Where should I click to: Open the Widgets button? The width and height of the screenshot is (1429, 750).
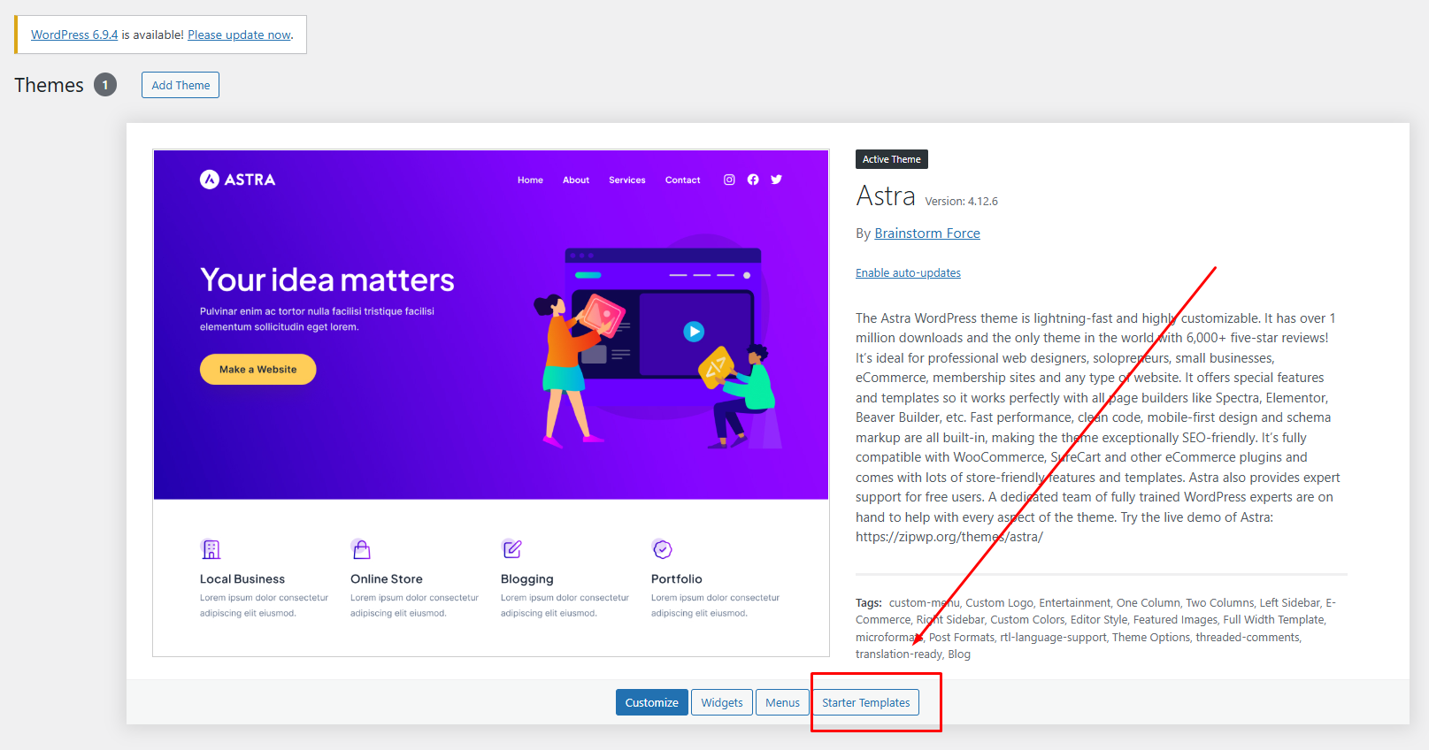coord(722,702)
